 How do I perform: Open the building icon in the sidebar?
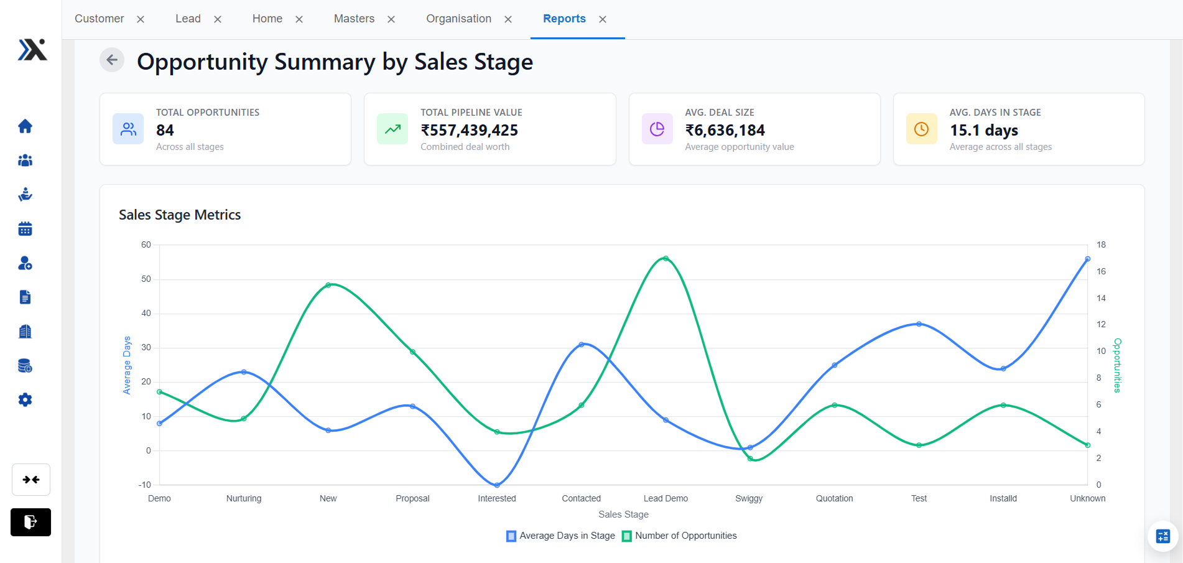click(x=25, y=332)
